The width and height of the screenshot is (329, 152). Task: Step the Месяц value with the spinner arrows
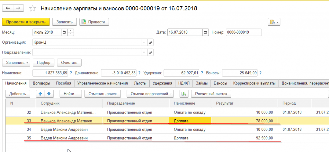point(71,32)
